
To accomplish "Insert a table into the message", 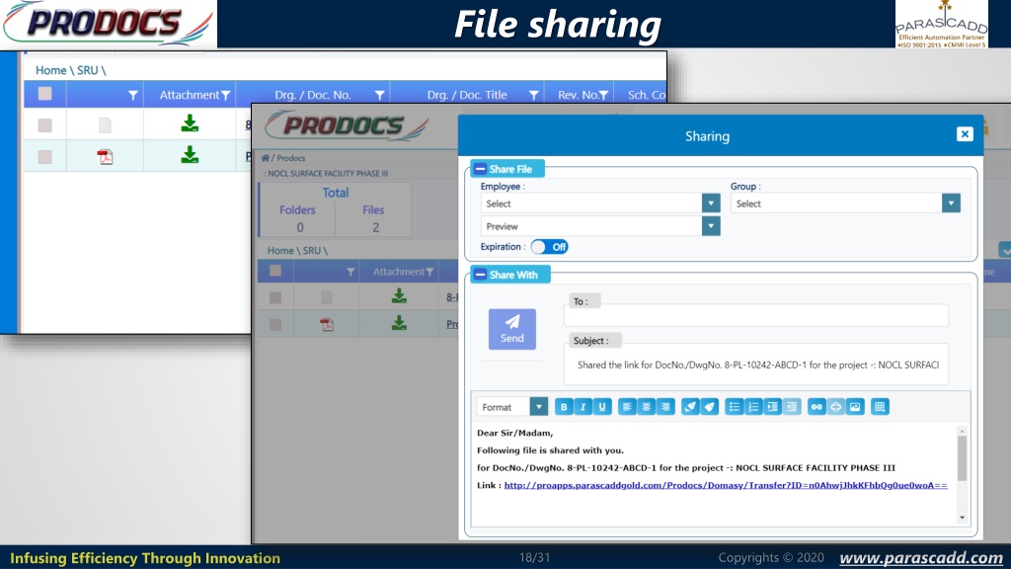I will click(880, 407).
